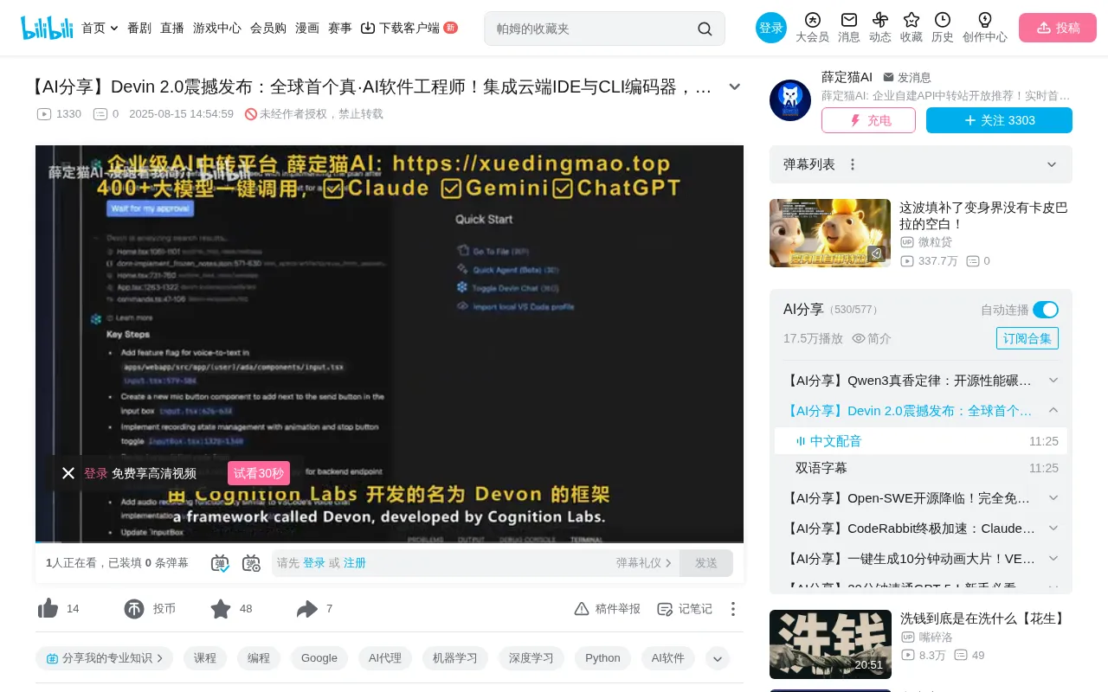Click the 订阅合集 subscribe button
1108x692 pixels.
1027,338
